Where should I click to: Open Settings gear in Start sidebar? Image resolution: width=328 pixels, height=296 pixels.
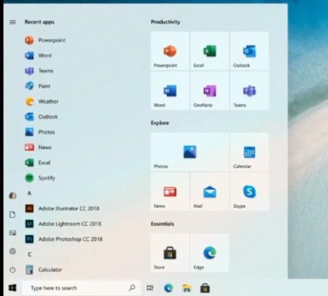(13, 251)
